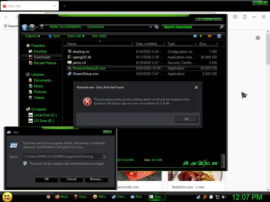
Task: Click OK in Run dialog
Action: coord(47,179)
